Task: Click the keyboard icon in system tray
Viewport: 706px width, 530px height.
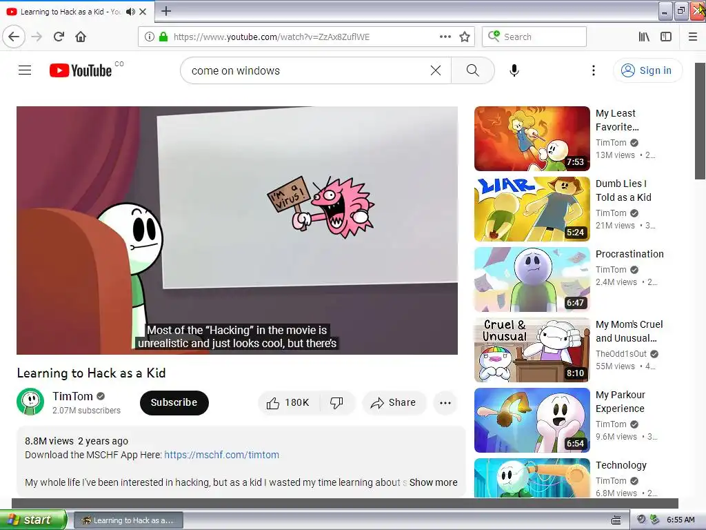Action: point(616,520)
